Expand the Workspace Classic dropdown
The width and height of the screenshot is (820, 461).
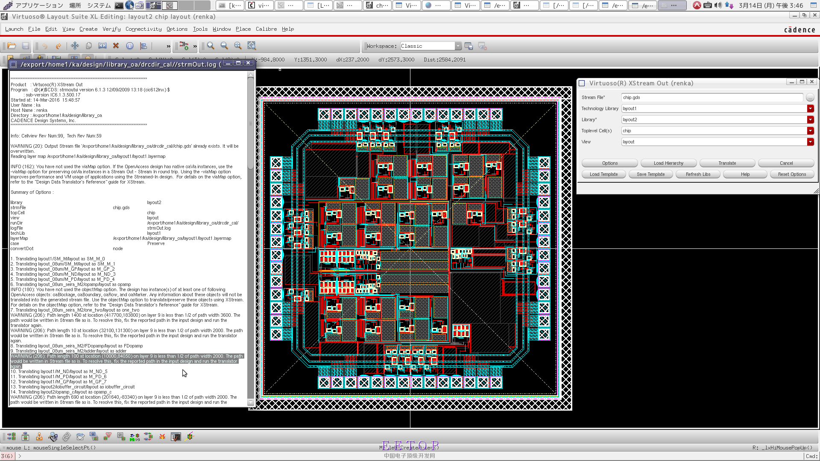pyautogui.click(x=458, y=46)
